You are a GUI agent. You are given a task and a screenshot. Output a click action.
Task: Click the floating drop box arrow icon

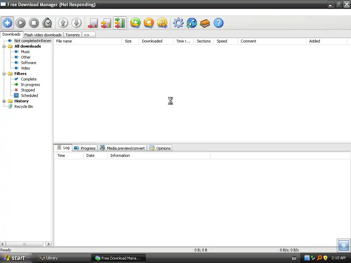click(x=343, y=245)
